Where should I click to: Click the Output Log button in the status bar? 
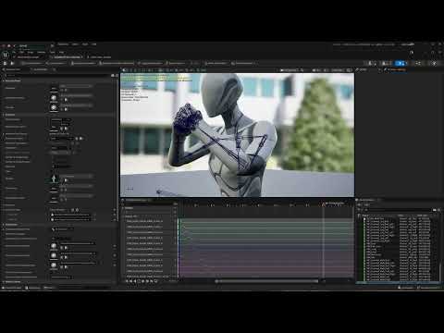point(32,288)
